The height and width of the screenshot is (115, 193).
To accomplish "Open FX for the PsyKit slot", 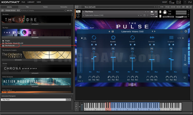I will point(94,49).
